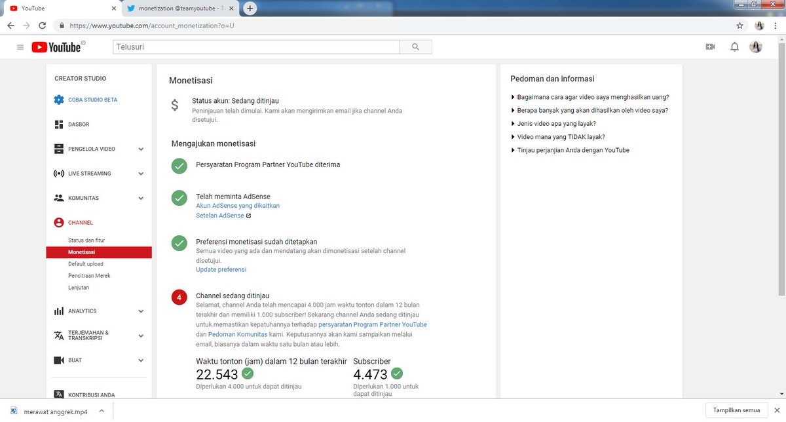Open the Chrome profile avatar

(760, 26)
